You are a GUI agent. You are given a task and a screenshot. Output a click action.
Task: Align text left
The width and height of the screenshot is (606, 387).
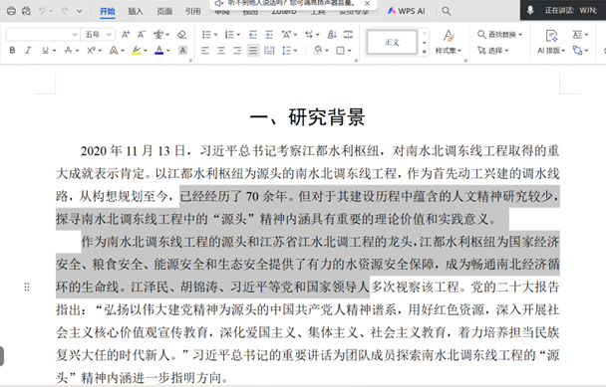pyautogui.click(x=205, y=51)
